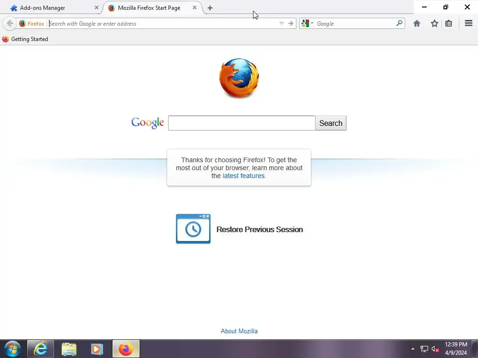This screenshot has height=358, width=478.
Task: Click the Google search field on page
Action: (241, 123)
